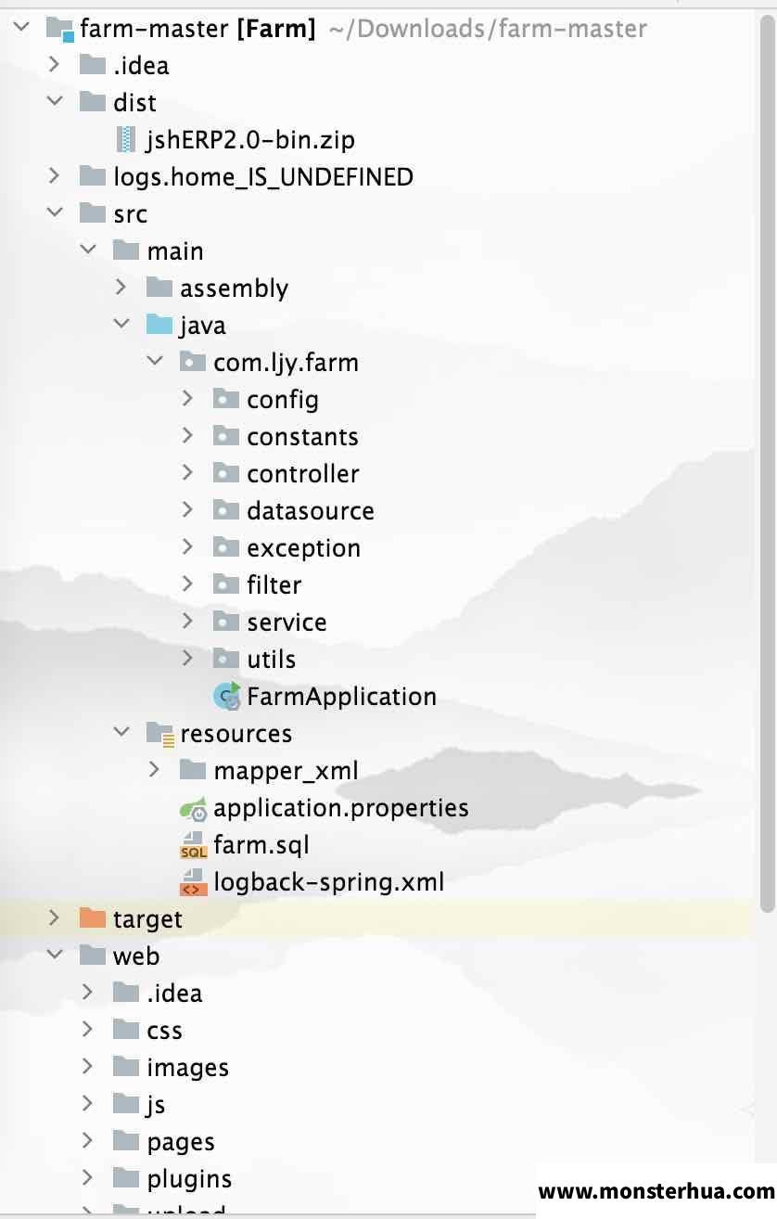Collapse the com.ljy.farm package
The image size is (777, 1219).
[x=154, y=362]
